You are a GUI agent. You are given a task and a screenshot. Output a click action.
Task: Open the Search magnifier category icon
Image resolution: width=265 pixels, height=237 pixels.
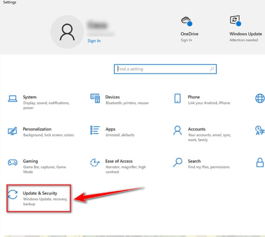click(177, 162)
